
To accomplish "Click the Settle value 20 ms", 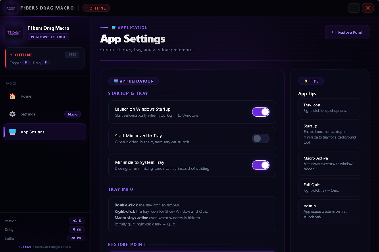I will [x=76, y=238].
